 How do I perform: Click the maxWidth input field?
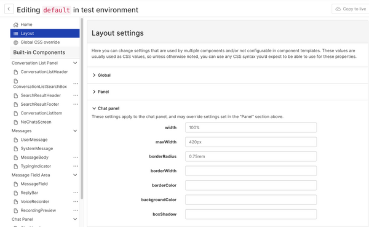click(251, 142)
